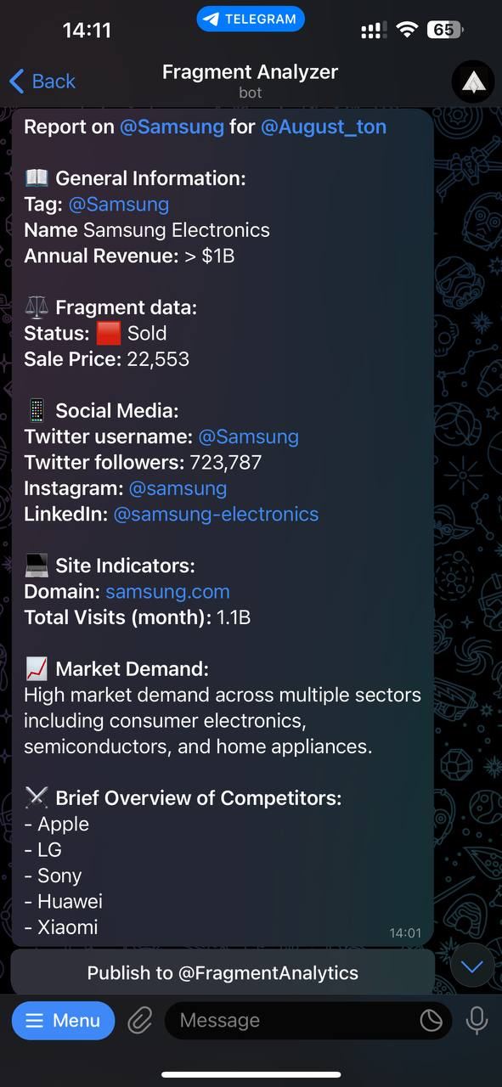Open the @August_ton mention link
Screen dimensions: 502x1087
pyautogui.click(x=324, y=127)
